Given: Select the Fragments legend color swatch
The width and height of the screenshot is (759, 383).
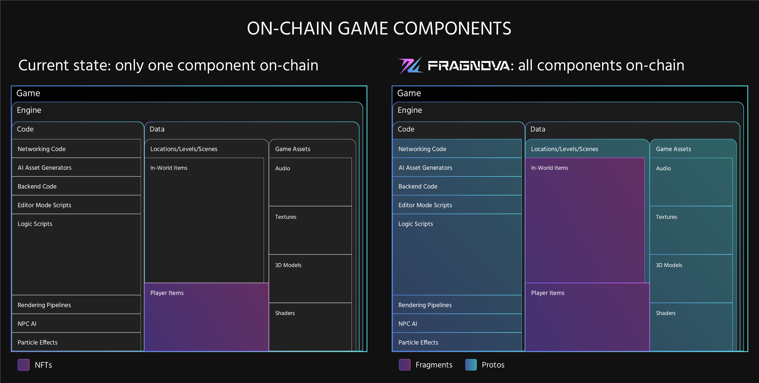Looking at the screenshot, I should pyautogui.click(x=405, y=365).
